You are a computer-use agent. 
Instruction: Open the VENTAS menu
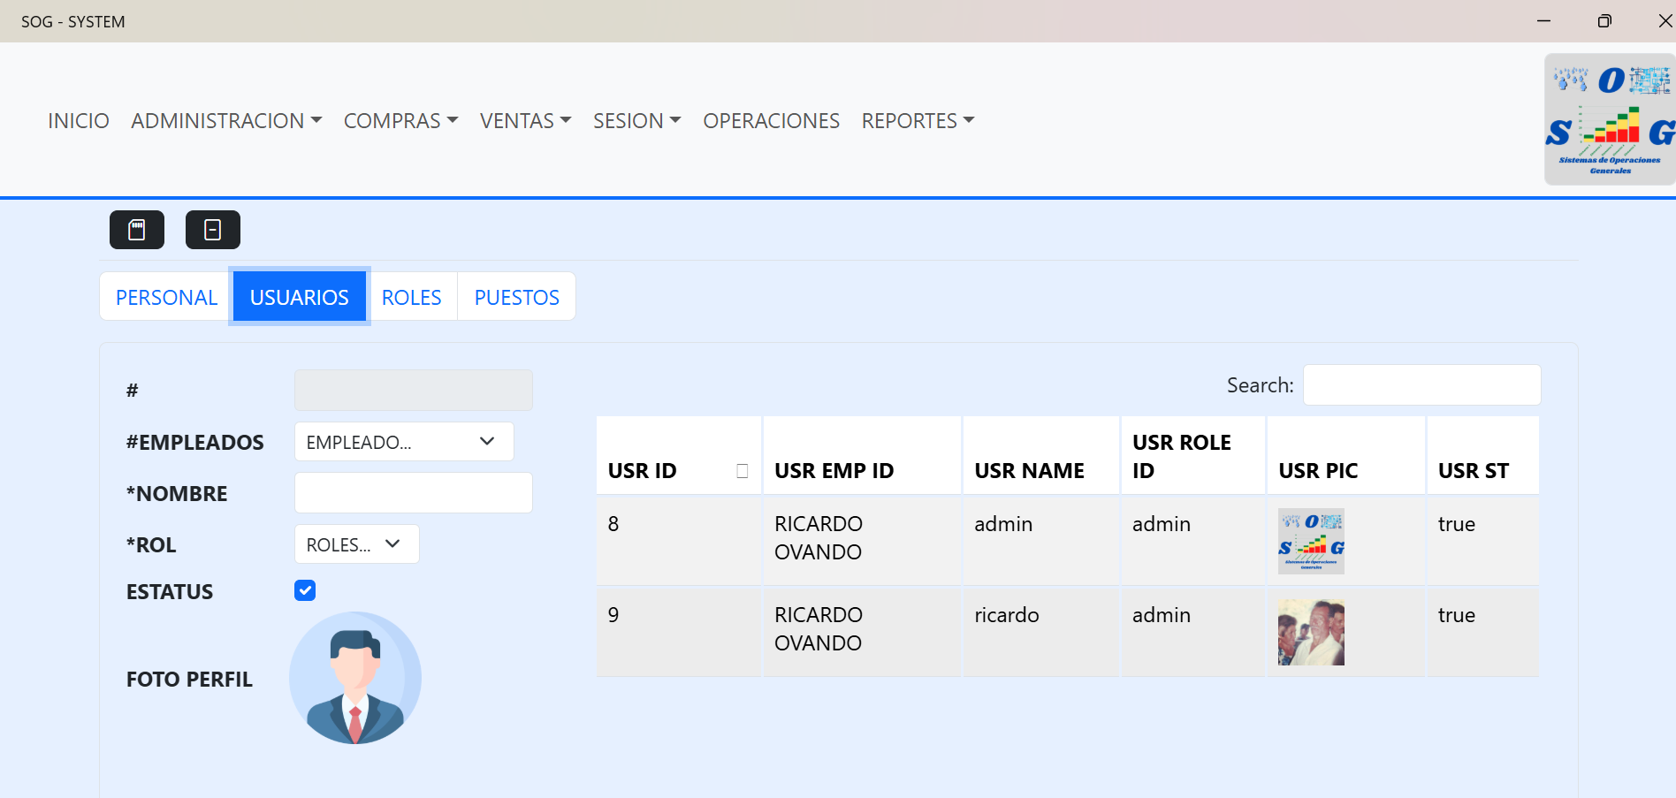[x=525, y=120]
